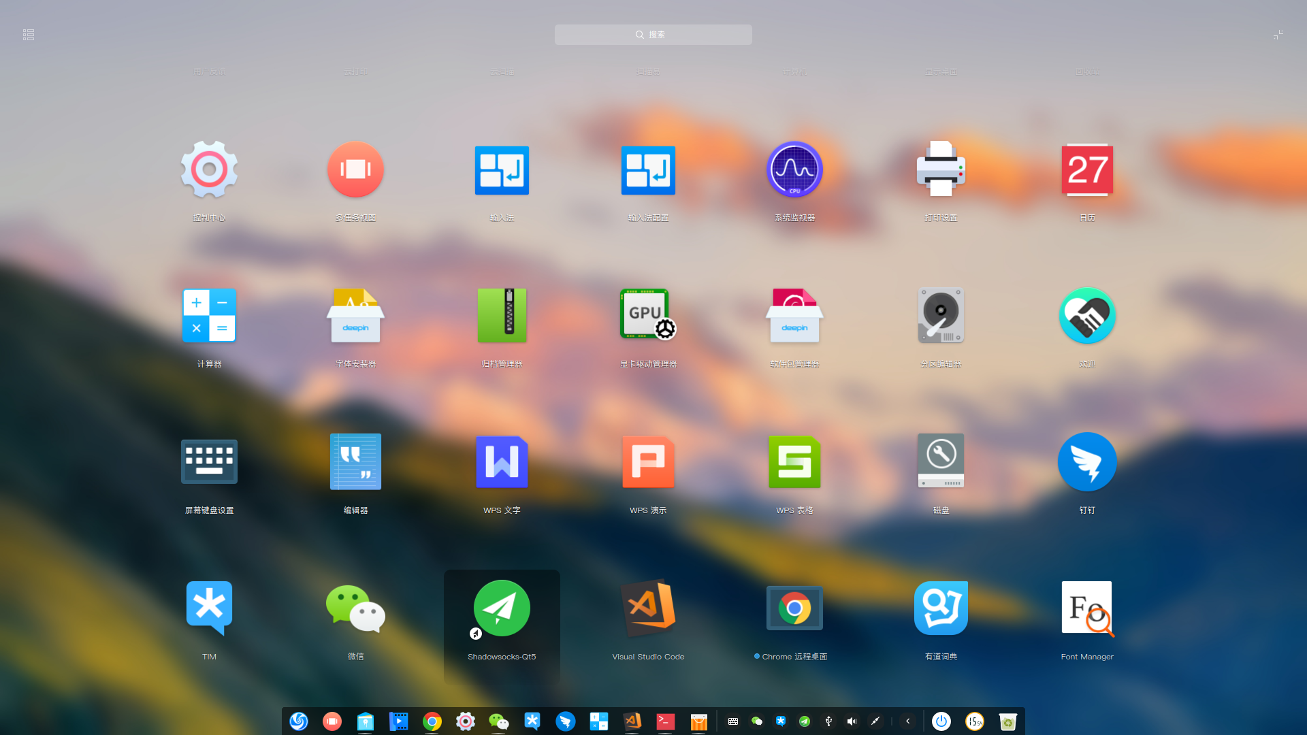Open the 欢迎 welcome app
Image resolution: width=1307 pixels, height=735 pixels.
click(1087, 315)
